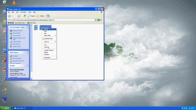Choose Cut in the context menu

point(49,45)
